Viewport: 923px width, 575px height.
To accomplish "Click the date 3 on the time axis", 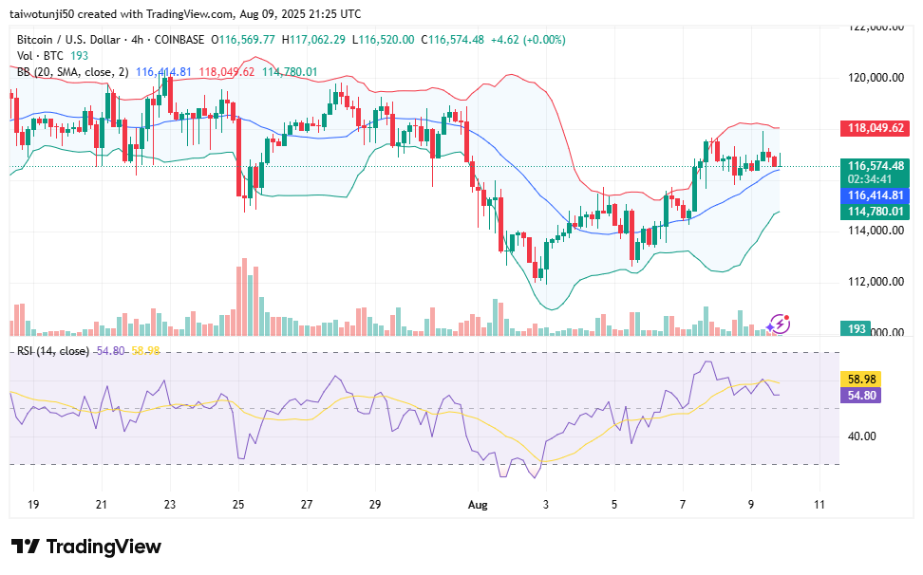I will (546, 505).
